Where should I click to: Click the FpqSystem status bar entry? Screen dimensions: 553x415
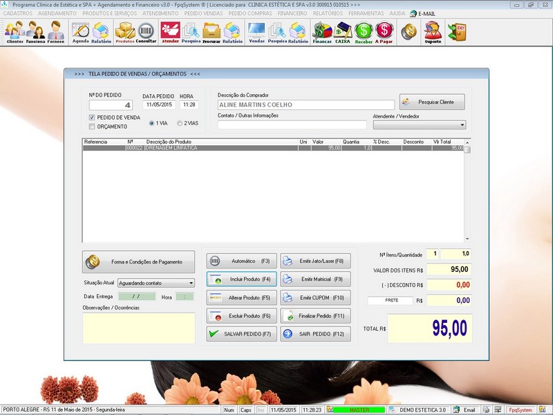[521, 410]
